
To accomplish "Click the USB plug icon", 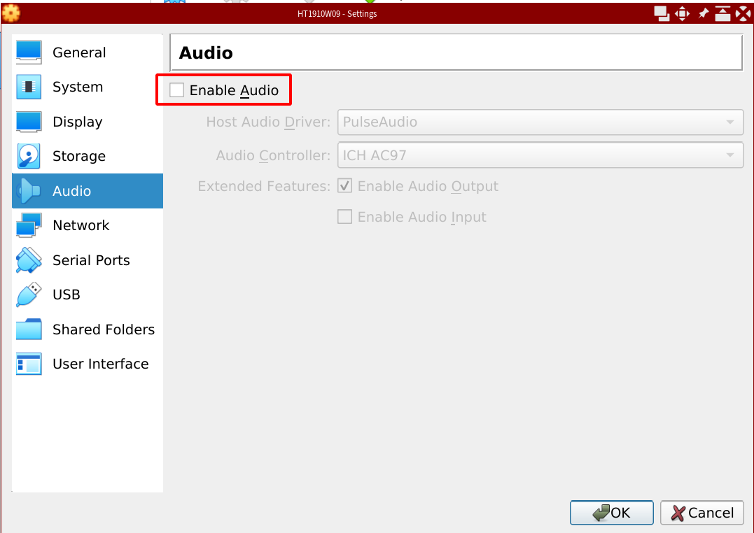I will pyautogui.click(x=29, y=294).
